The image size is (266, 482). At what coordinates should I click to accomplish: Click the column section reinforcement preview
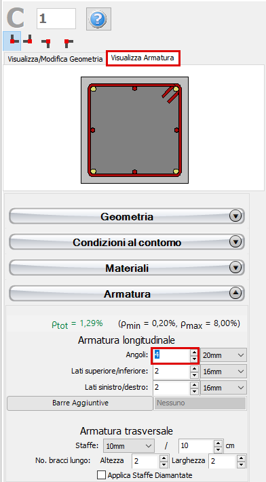tap(134, 130)
